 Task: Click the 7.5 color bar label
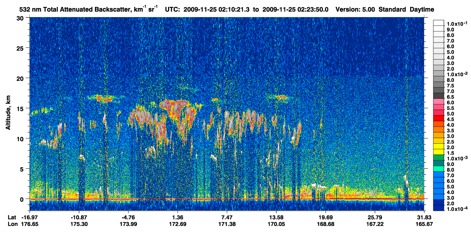pos(450,86)
